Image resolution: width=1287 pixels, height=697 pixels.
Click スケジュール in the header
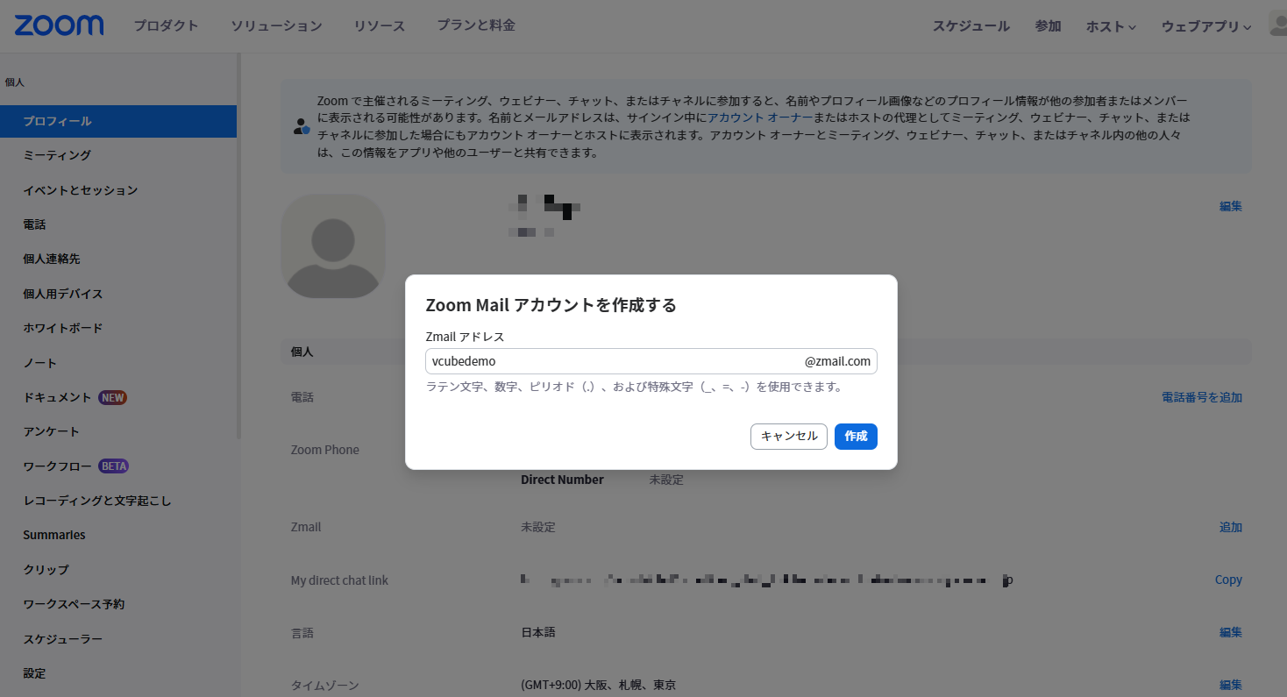[x=971, y=26]
